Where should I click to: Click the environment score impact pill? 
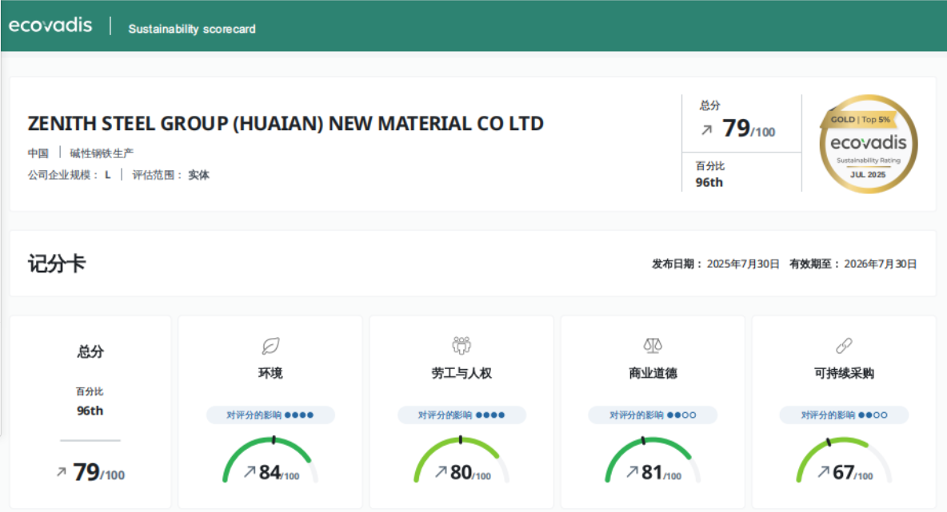click(x=270, y=415)
